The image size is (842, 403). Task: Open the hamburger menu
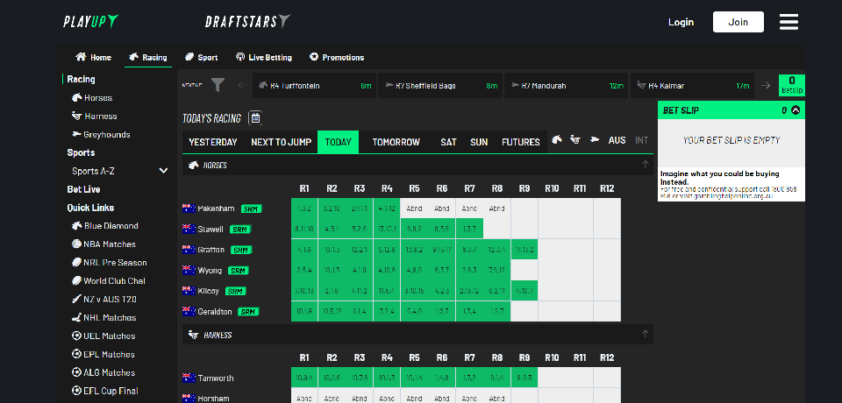[788, 22]
